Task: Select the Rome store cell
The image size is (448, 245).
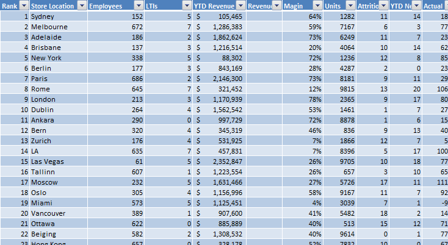Action: pyautogui.click(x=59, y=89)
